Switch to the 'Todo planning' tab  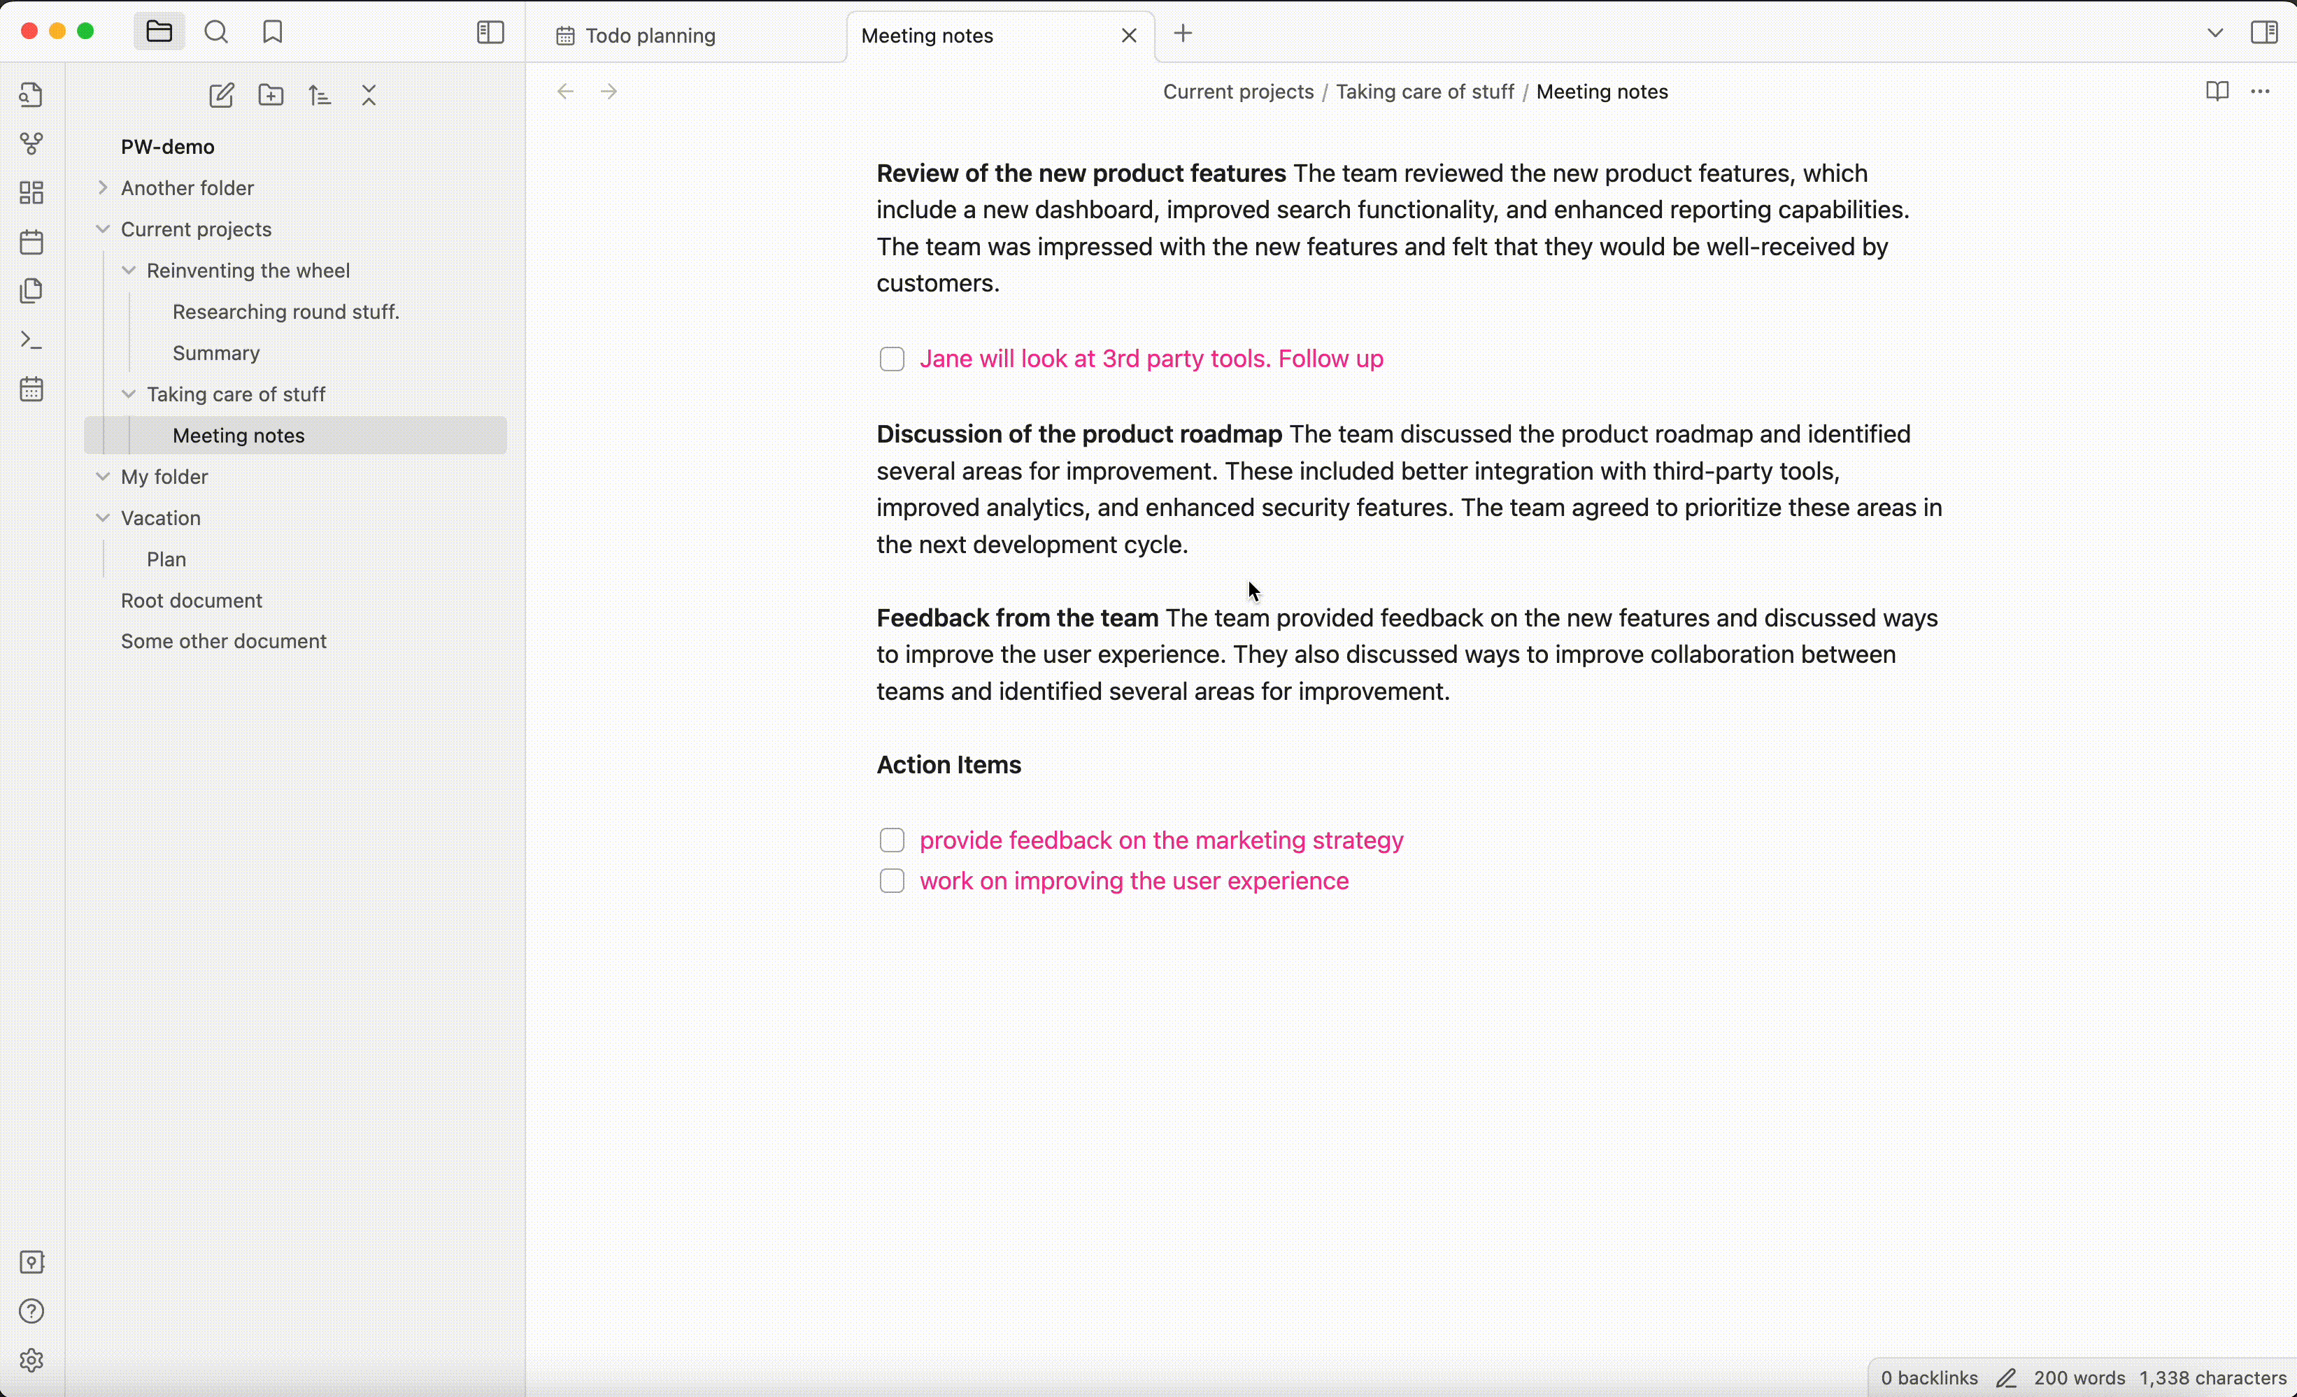(x=650, y=36)
